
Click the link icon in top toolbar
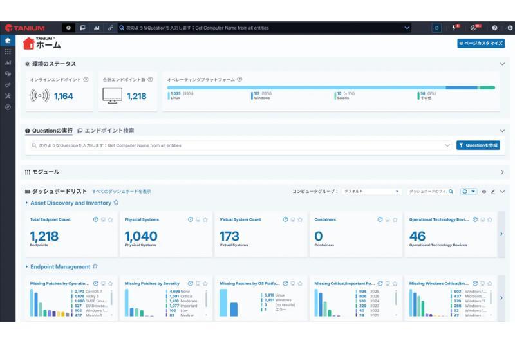pyautogui.click(x=111, y=28)
